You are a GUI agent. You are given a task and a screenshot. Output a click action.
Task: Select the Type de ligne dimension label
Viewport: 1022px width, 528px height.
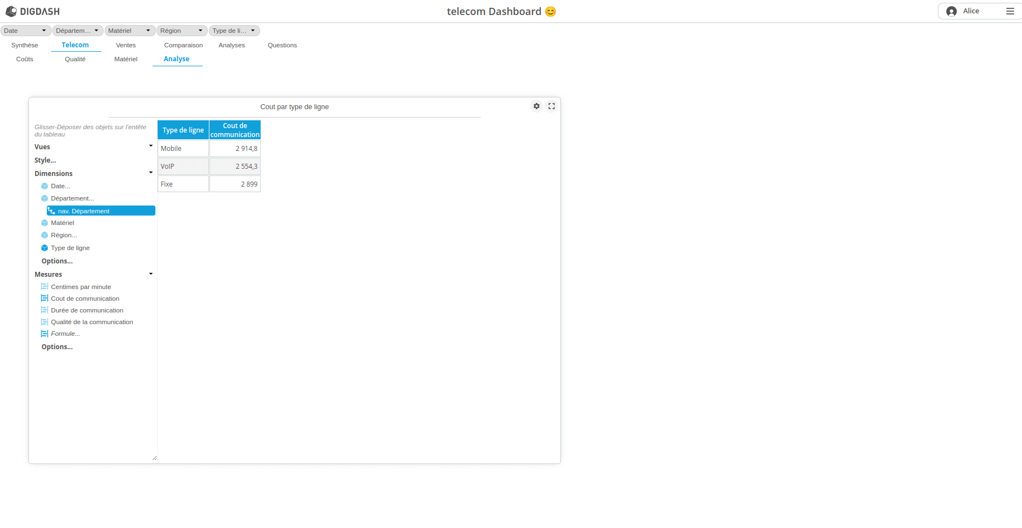(x=70, y=248)
